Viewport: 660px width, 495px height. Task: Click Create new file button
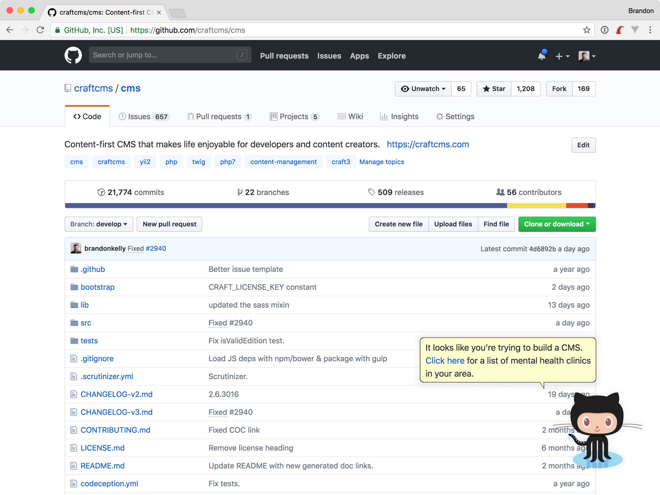coord(399,224)
